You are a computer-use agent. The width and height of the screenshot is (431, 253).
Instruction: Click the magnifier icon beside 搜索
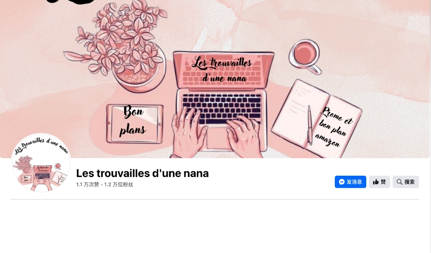click(400, 182)
